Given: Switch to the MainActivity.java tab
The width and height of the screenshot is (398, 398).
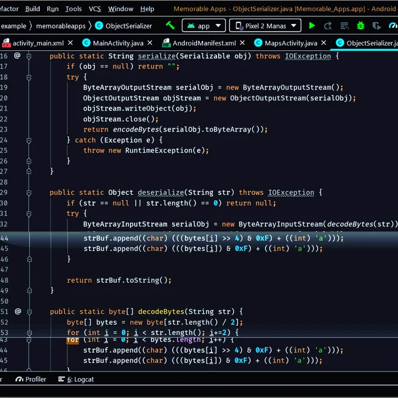Looking at the screenshot, I should 118,43.
